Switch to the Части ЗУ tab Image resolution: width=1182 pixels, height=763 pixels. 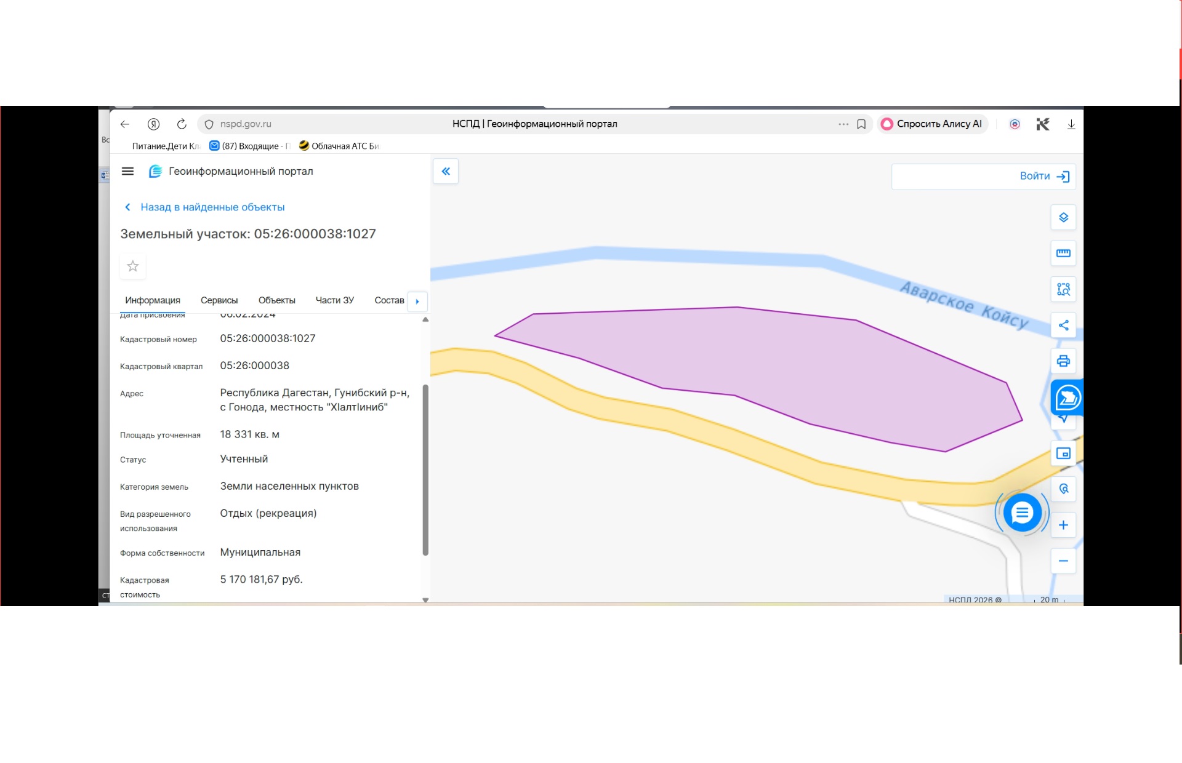(335, 300)
